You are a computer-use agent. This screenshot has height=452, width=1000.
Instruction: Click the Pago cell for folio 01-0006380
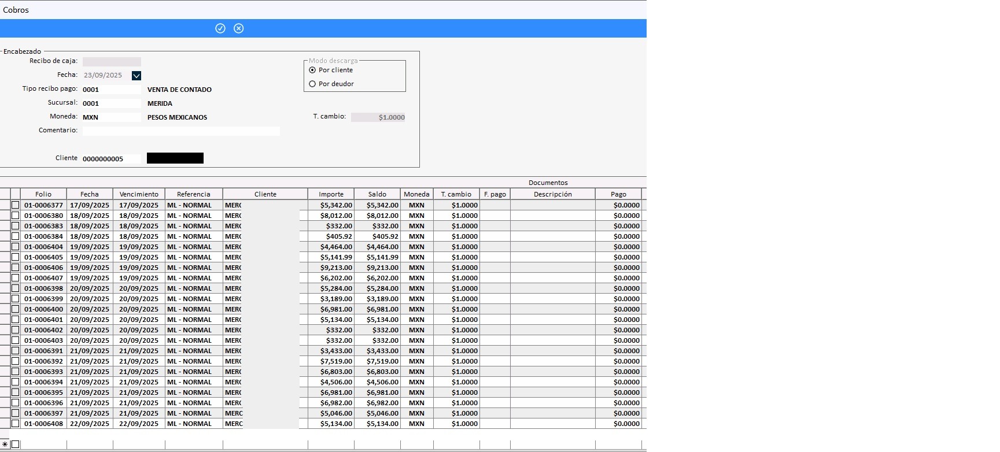pos(618,216)
